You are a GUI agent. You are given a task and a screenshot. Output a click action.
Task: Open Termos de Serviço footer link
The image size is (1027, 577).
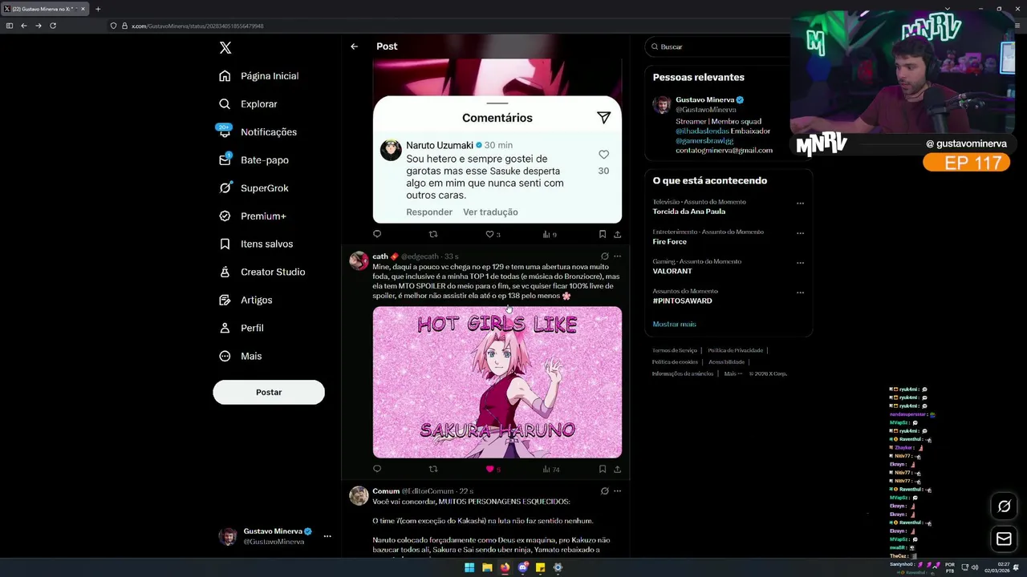pos(675,350)
